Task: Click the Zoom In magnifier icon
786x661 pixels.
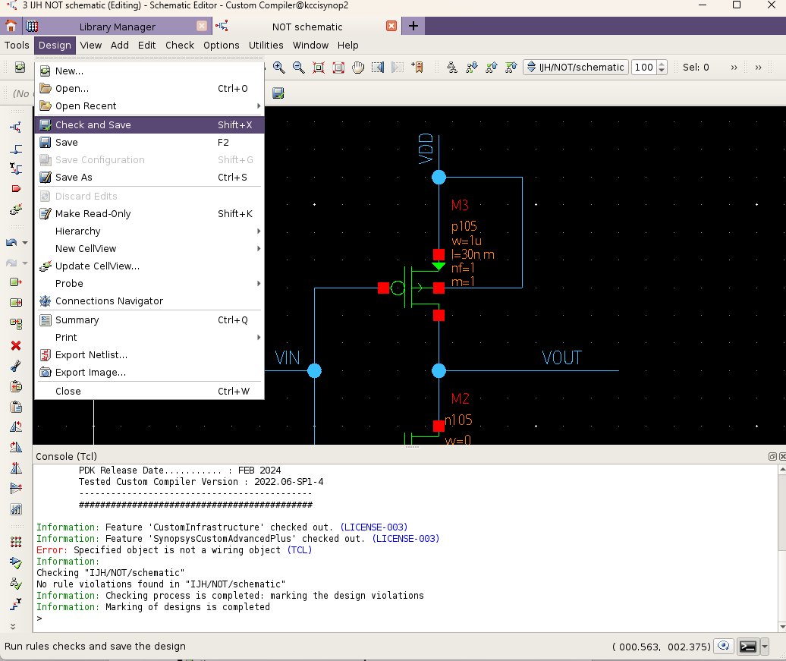Action: (279, 68)
